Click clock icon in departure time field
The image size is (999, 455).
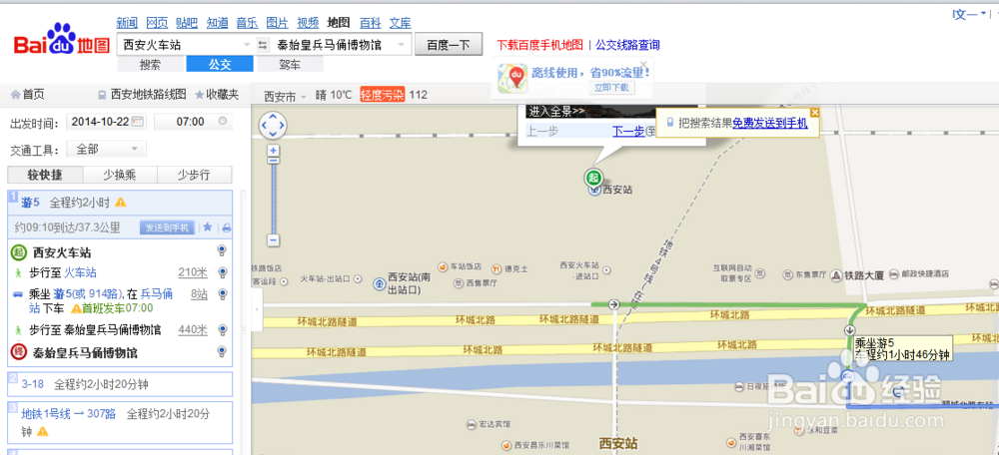(x=223, y=122)
